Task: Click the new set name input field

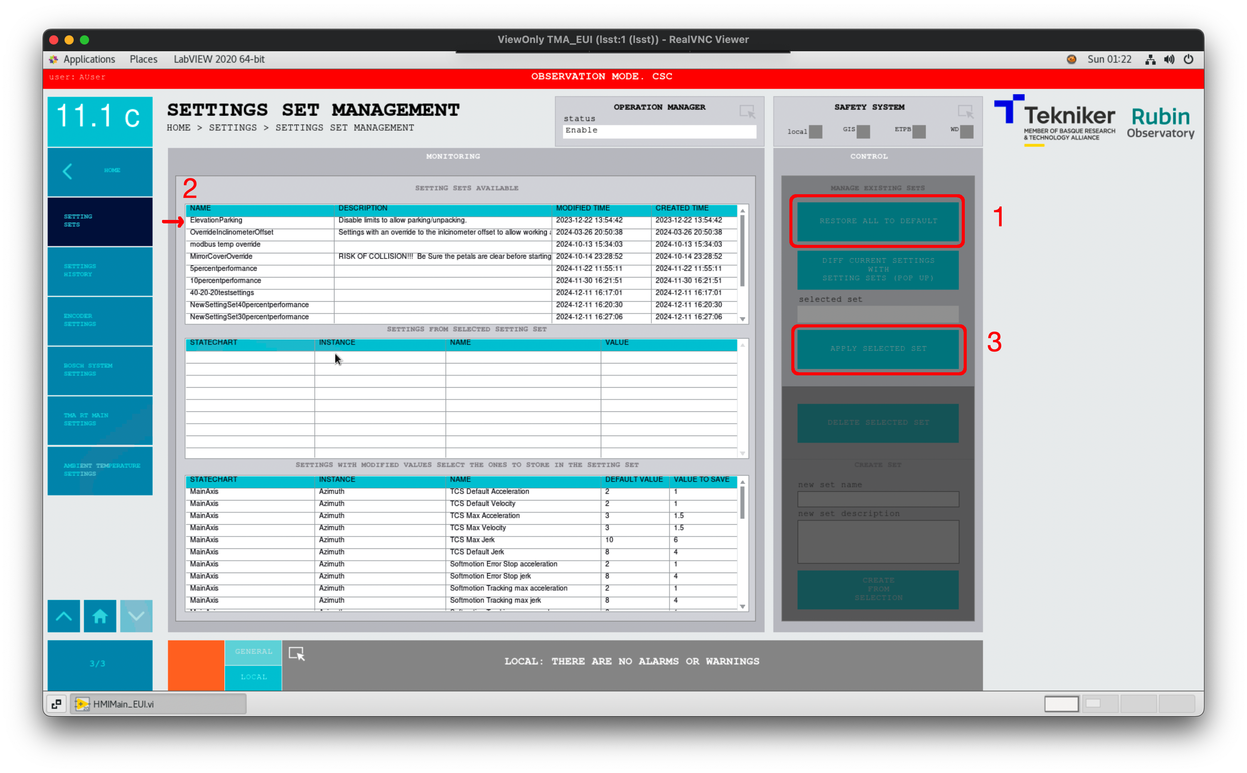Action: pos(877,499)
